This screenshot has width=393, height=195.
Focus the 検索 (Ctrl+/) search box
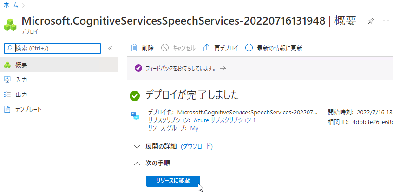click(x=52, y=48)
